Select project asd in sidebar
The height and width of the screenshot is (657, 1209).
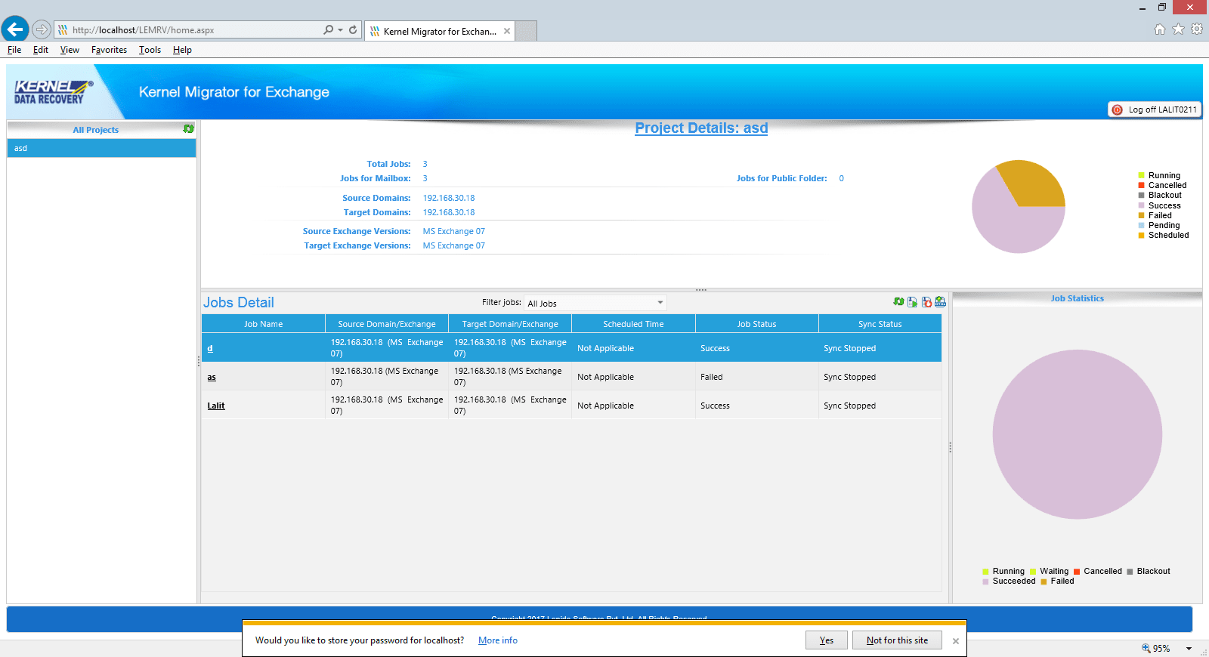(101, 148)
